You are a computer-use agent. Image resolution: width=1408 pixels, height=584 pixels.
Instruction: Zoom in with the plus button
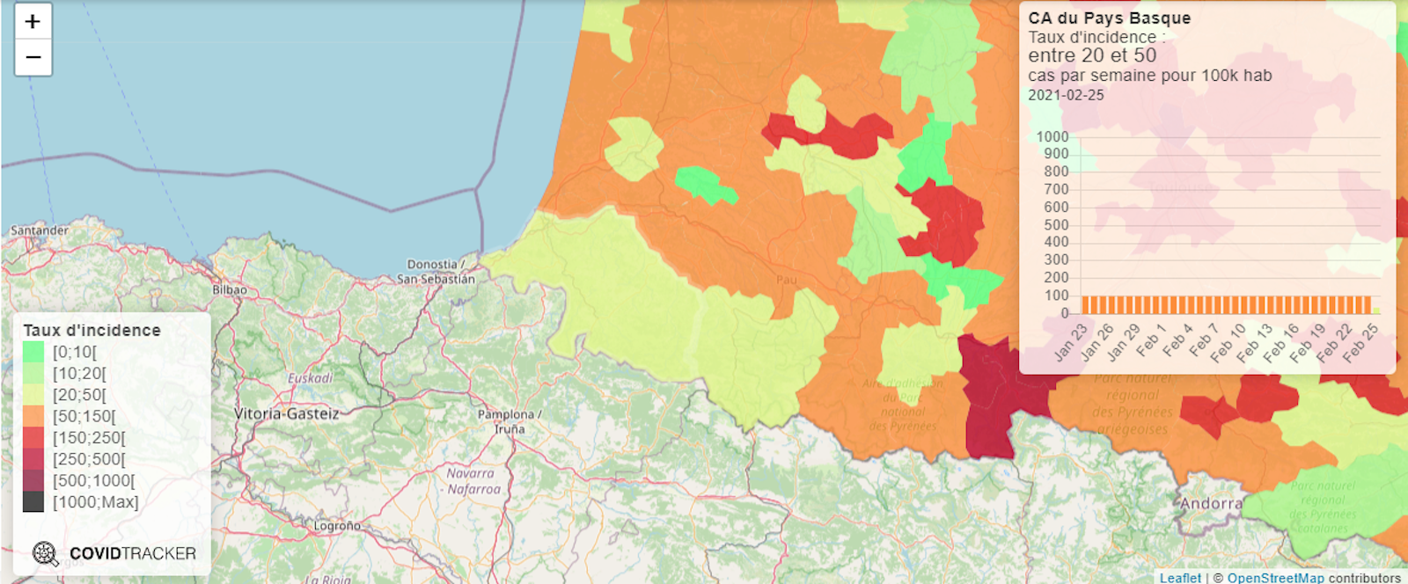pyautogui.click(x=33, y=22)
